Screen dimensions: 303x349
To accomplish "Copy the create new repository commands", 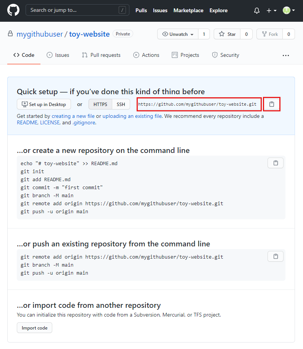I will click(x=276, y=163).
